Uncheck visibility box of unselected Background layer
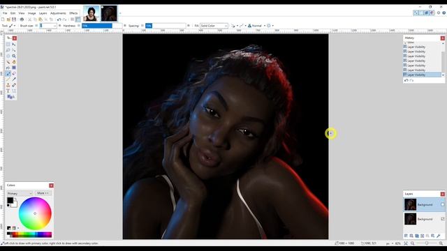 (442, 219)
